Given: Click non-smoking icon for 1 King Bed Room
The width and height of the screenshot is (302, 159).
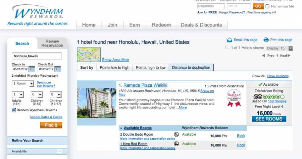Looking at the screenshot, I should (x=177, y=144).
